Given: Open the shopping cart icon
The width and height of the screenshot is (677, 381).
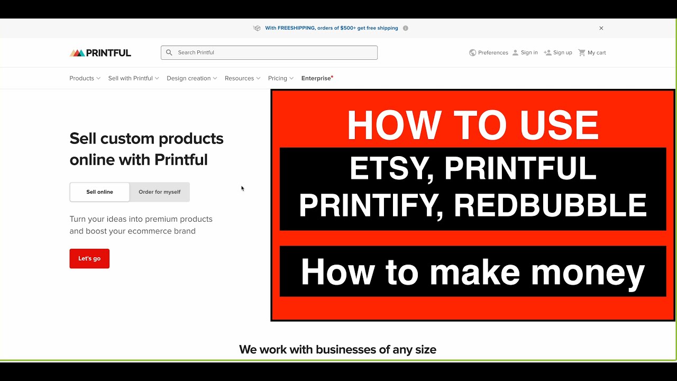Looking at the screenshot, I should point(582,52).
